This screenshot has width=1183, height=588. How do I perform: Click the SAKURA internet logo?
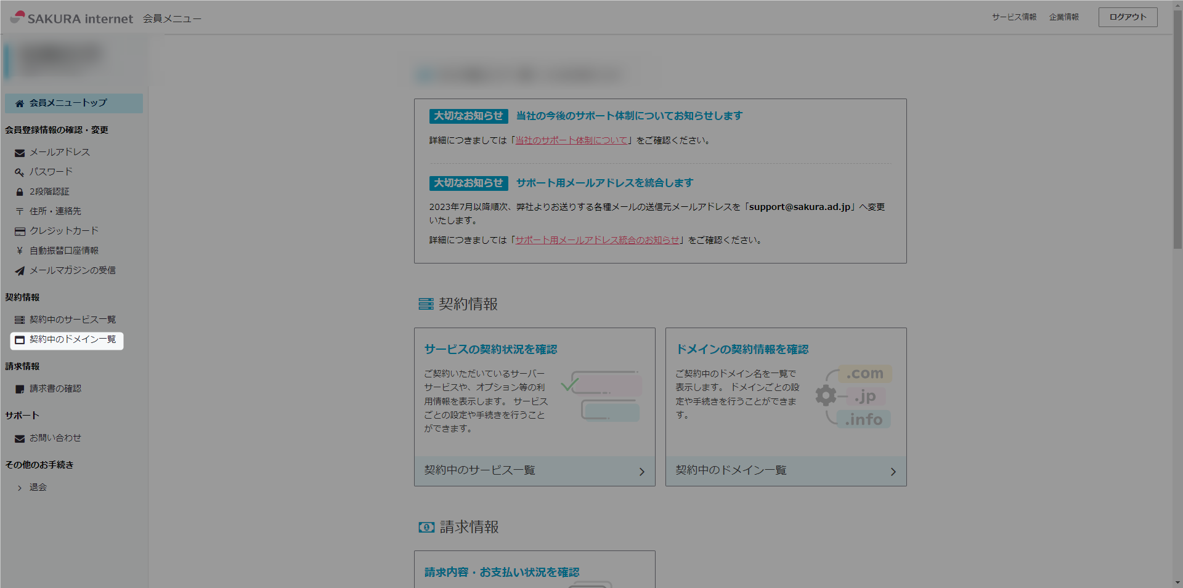pos(71,18)
